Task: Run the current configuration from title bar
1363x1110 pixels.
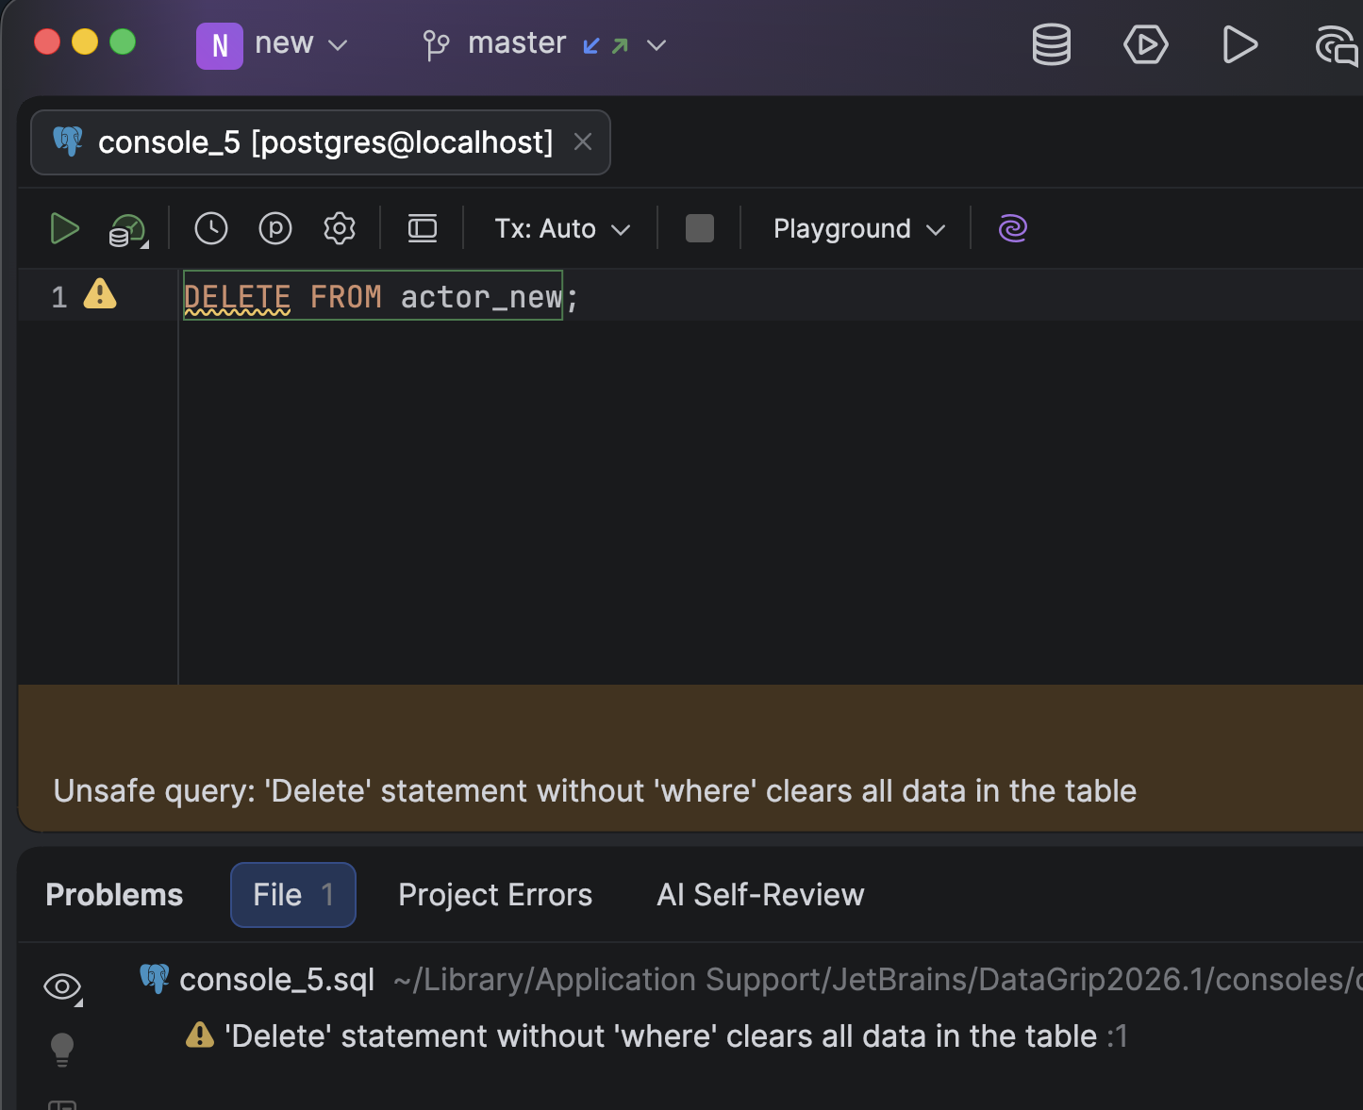Action: [x=1239, y=44]
